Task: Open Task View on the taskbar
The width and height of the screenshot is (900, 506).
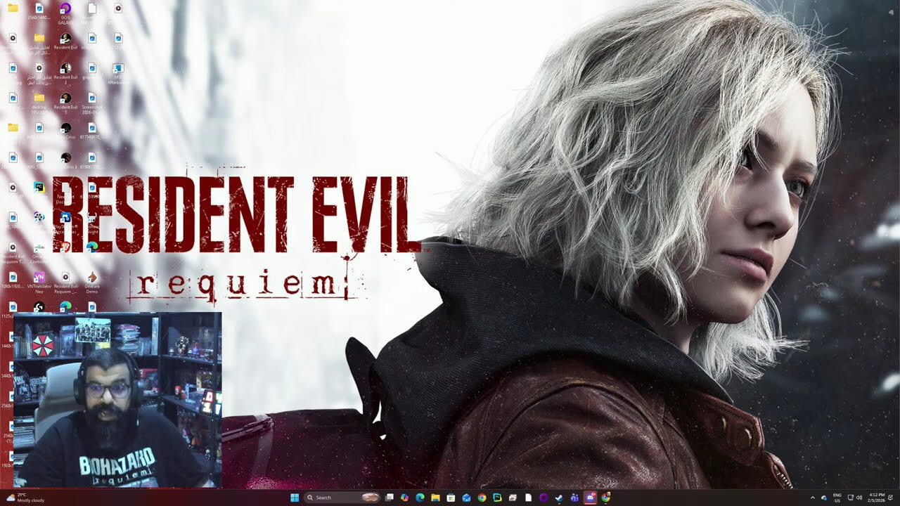Action: [x=389, y=498]
